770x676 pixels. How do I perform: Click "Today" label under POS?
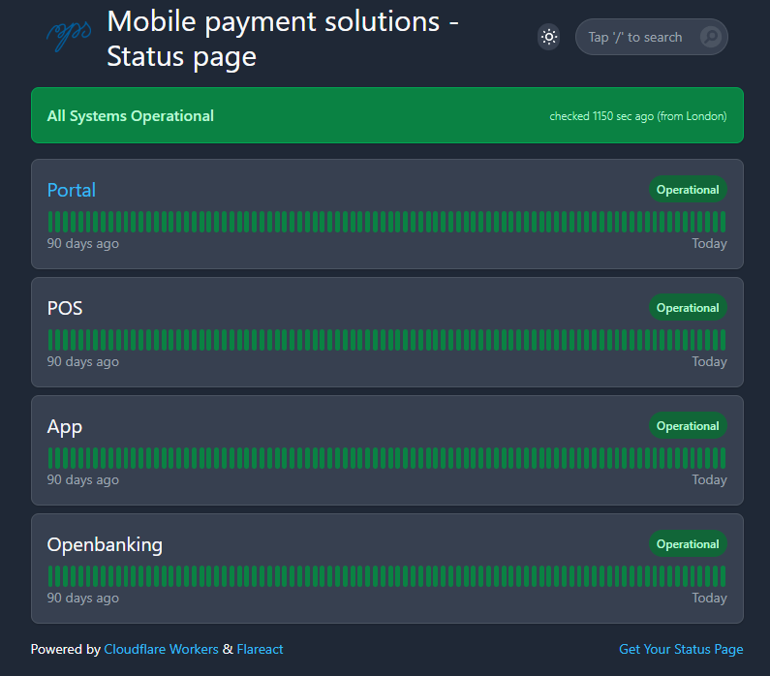click(709, 362)
